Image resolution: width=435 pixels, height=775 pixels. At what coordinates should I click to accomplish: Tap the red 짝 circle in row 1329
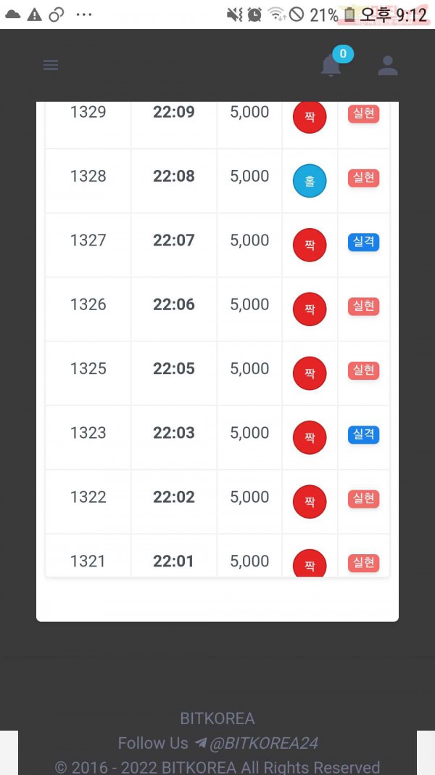(x=310, y=117)
